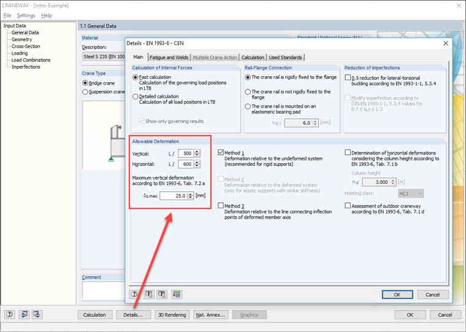466x332 pixels.
Task: Select Geometry in navigator tree
Action: (x=21, y=39)
